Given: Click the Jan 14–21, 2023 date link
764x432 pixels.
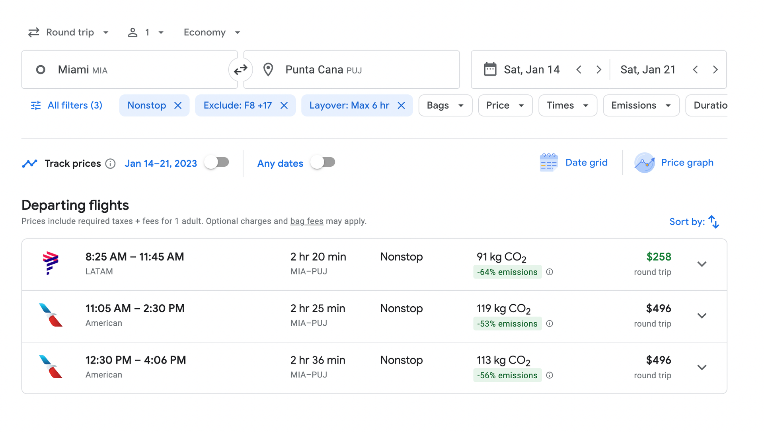Looking at the screenshot, I should pyautogui.click(x=161, y=163).
